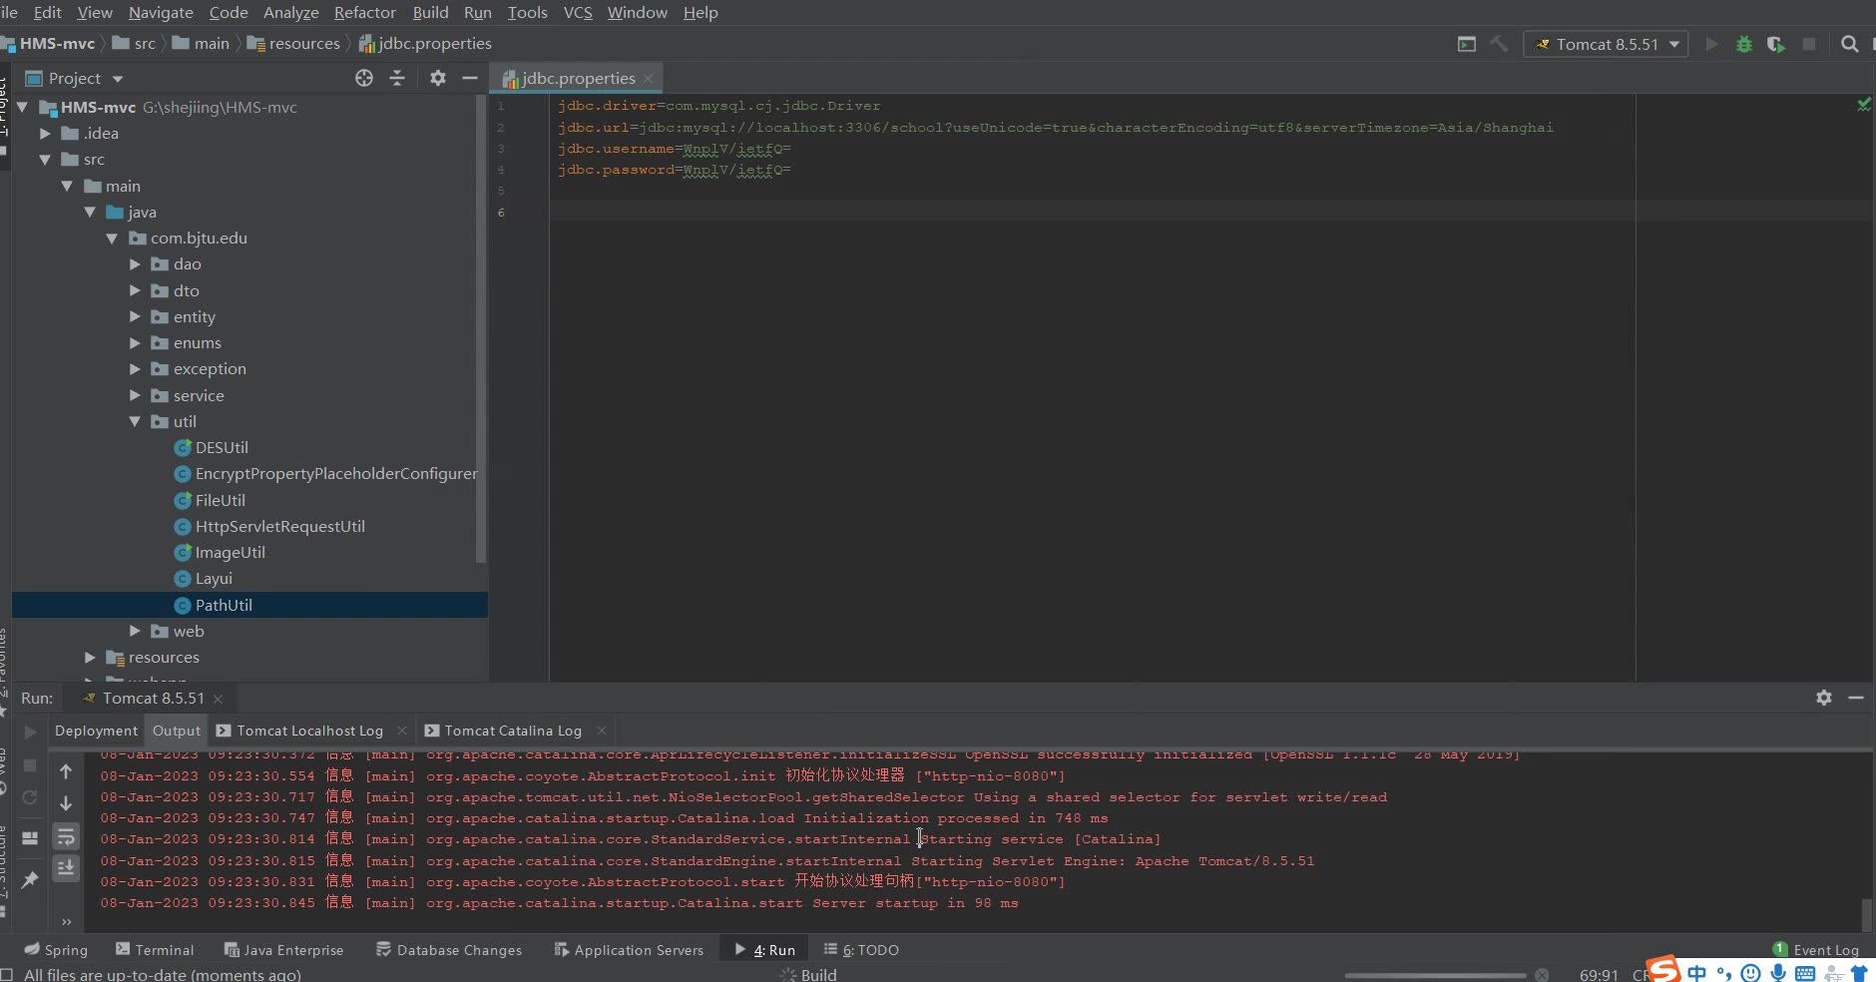Pin the Run tab with the pin icon

pos(30,879)
